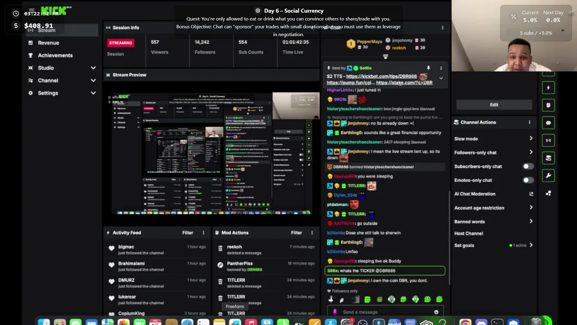577x325 pixels.
Task: Select the goose emote in quick emotes
Action: click(331, 299)
